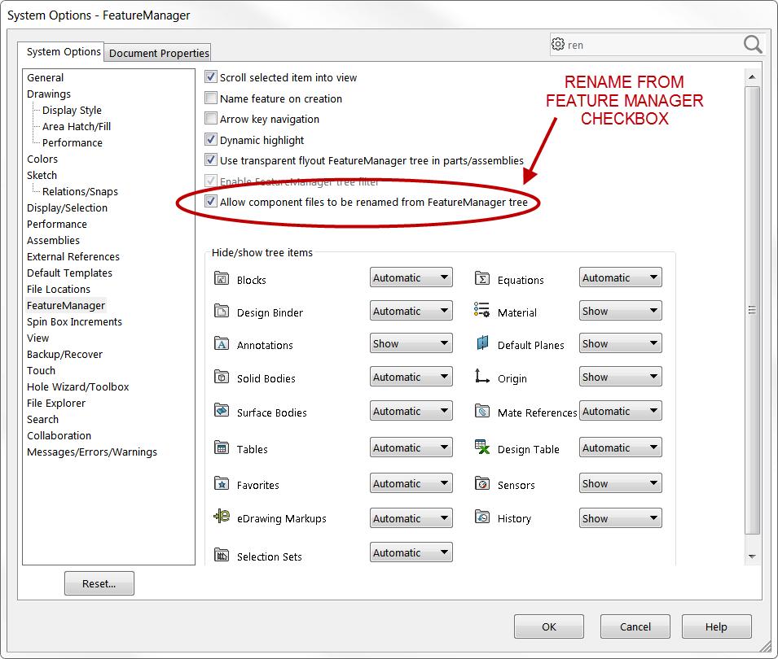778x659 pixels.
Task: Click the eDrawing Markups icon
Action: 222,517
